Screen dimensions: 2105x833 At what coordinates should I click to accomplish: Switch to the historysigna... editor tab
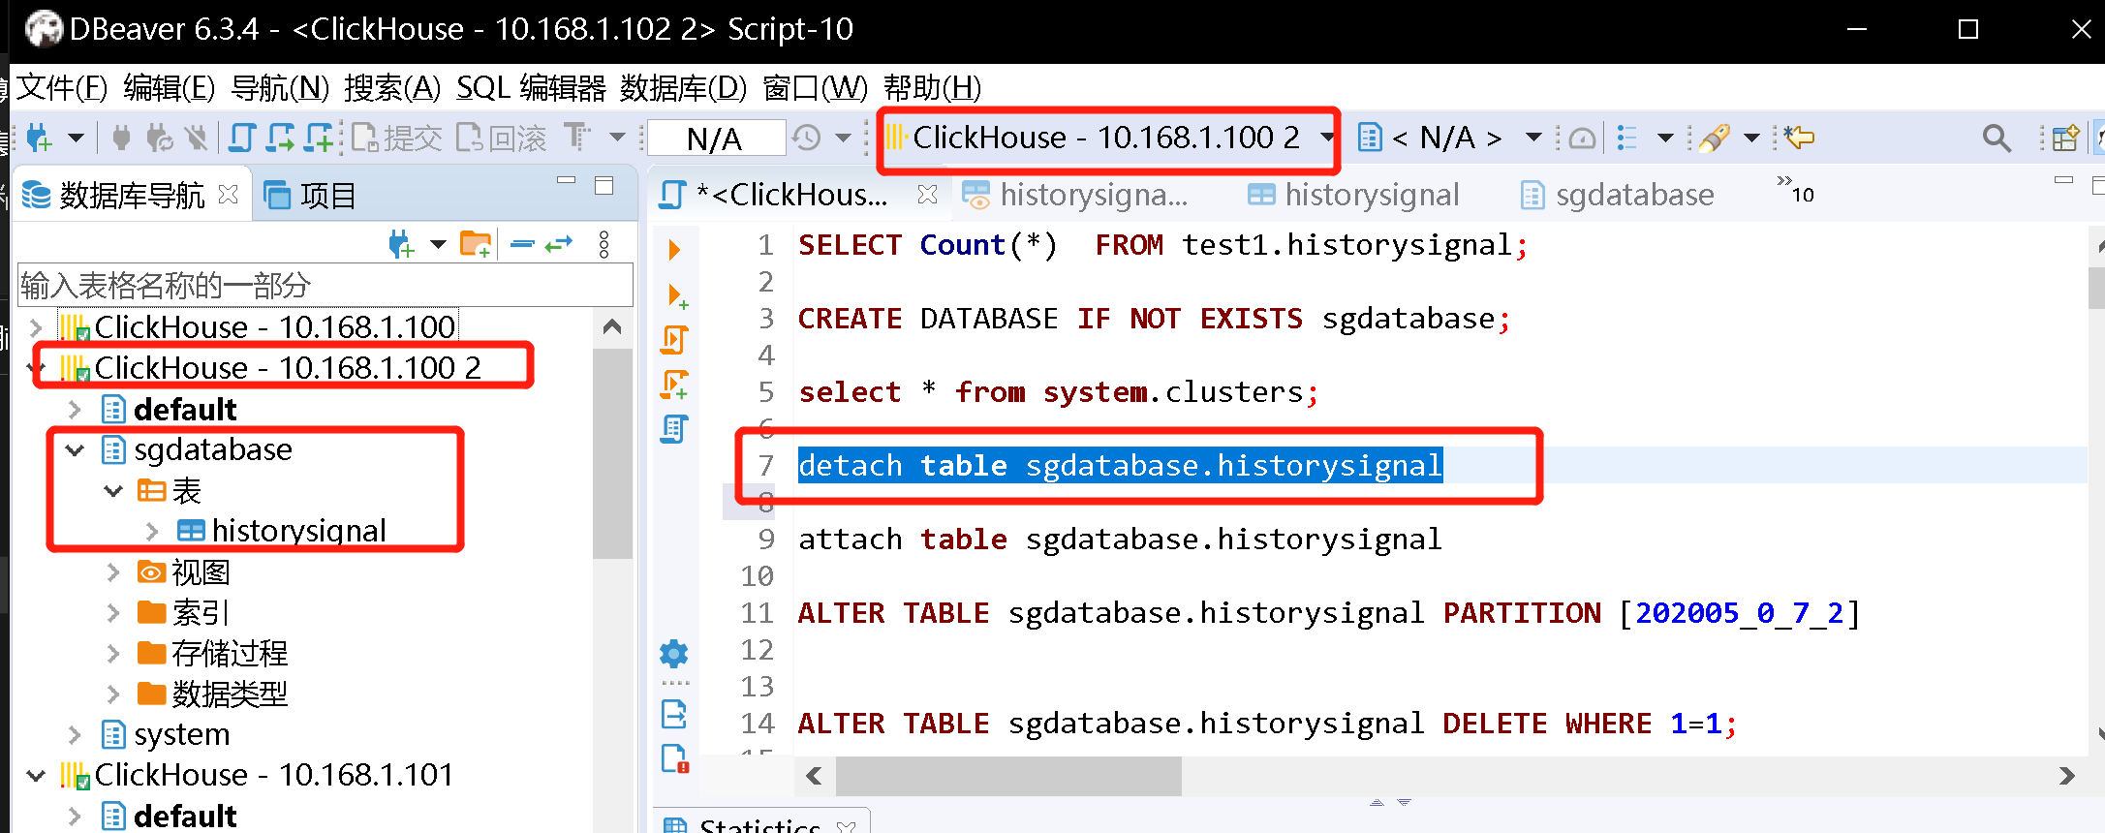pos(1093,195)
